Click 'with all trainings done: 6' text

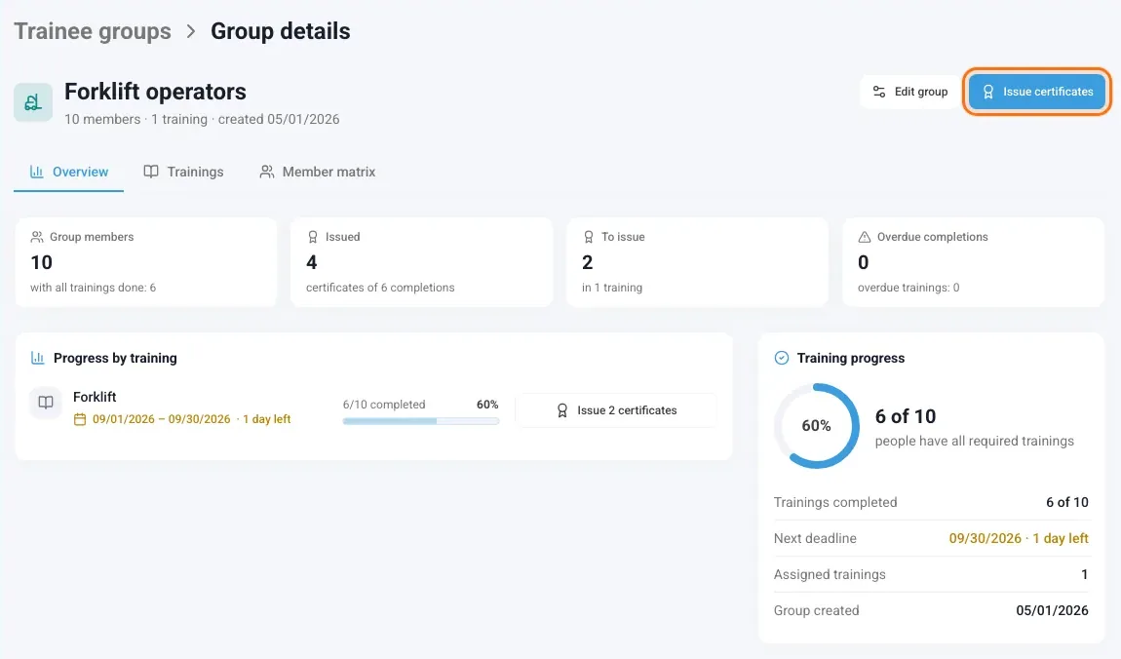[93, 288]
